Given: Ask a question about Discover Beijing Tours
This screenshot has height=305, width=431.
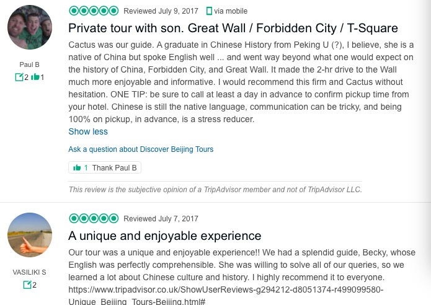Looking at the screenshot, I should coord(141,149).
